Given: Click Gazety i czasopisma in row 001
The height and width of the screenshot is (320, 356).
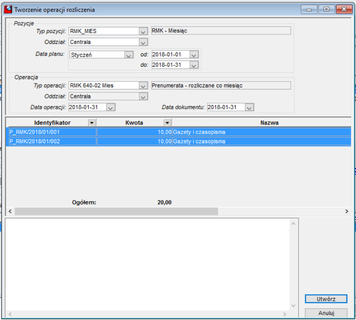Looking at the screenshot, I should click(x=199, y=132).
